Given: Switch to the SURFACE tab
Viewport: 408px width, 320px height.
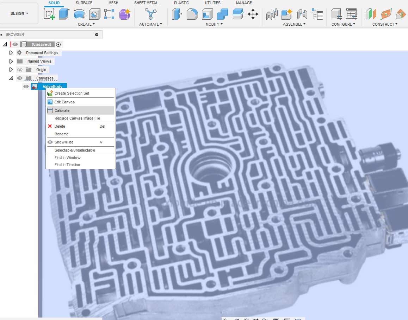Looking at the screenshot, I should tap(84, 3).
